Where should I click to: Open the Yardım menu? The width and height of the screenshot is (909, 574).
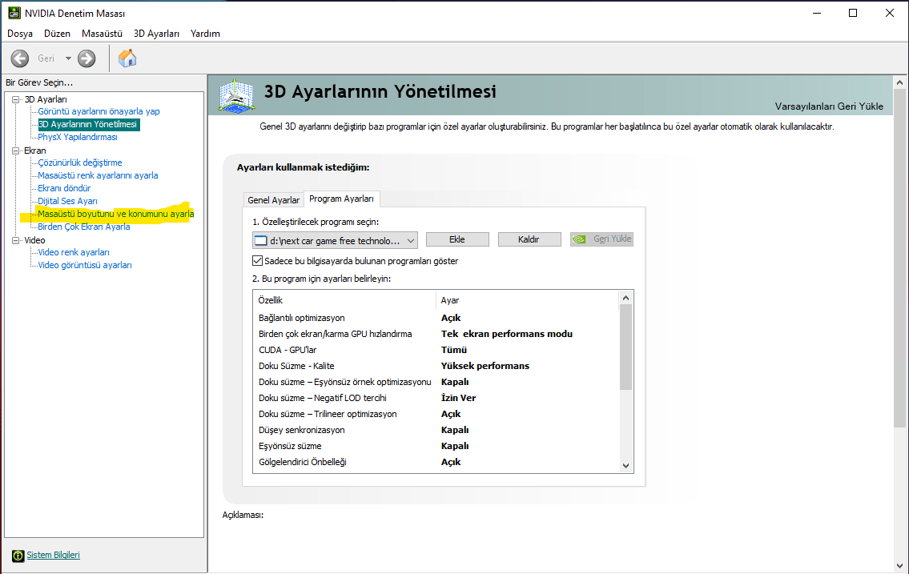205,34
